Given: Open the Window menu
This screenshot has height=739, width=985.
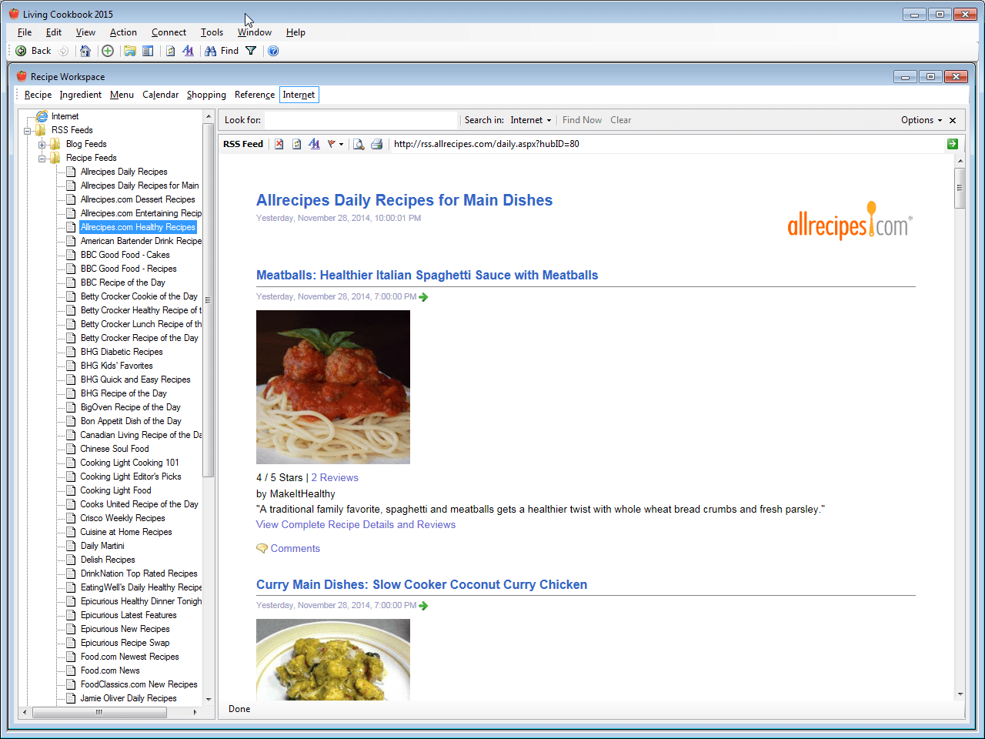Looking at the screenshot, I should click(254, 32).
